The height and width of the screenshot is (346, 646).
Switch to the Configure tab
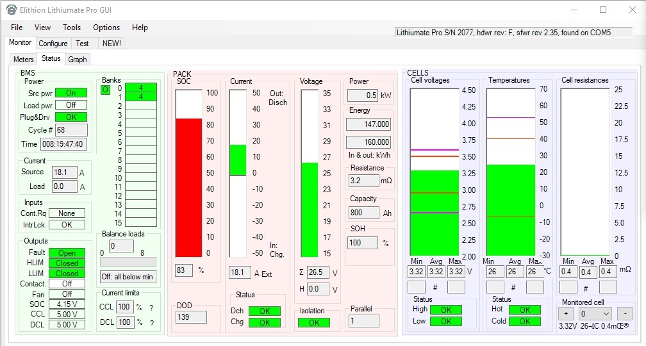(x=53, y=44)
